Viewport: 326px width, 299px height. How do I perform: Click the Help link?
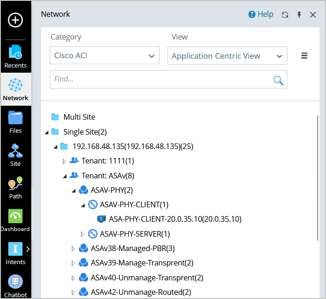(261, 14)
